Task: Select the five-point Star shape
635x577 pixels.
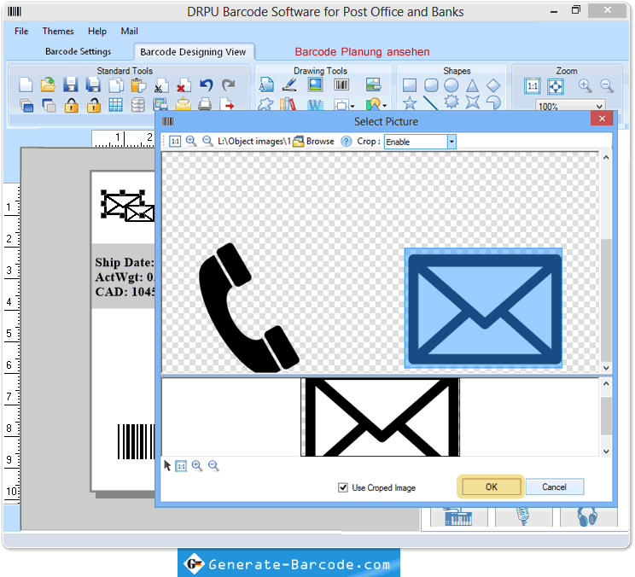Action: pos(410,102)
